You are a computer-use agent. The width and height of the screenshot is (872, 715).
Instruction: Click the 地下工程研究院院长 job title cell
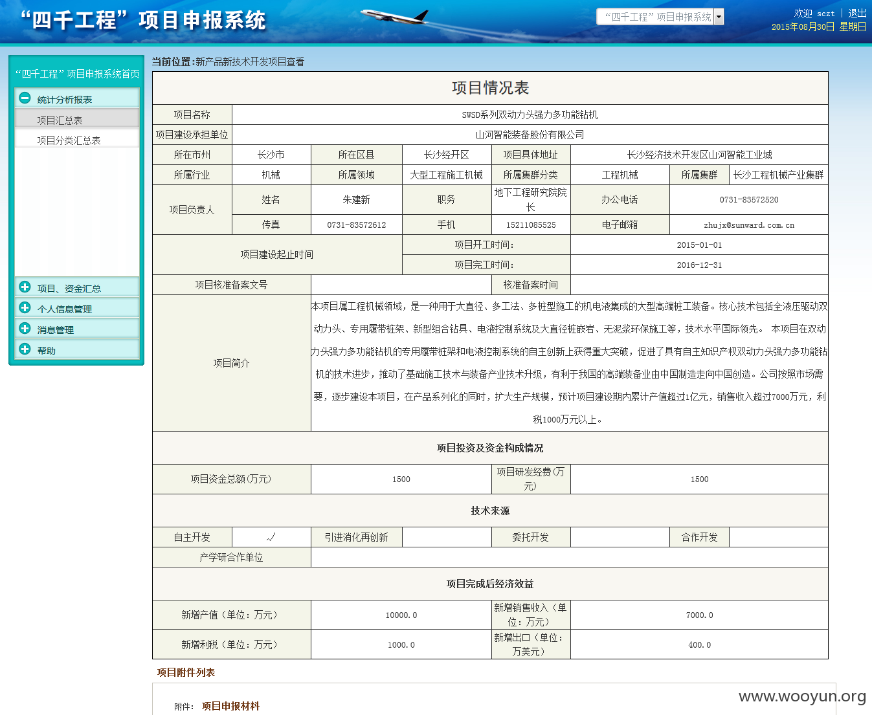point(530,199)
